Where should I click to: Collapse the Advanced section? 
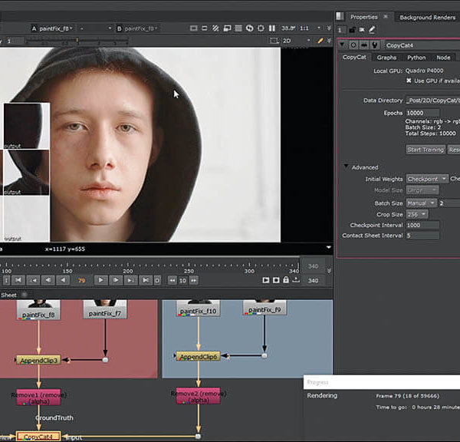(347, 167)
